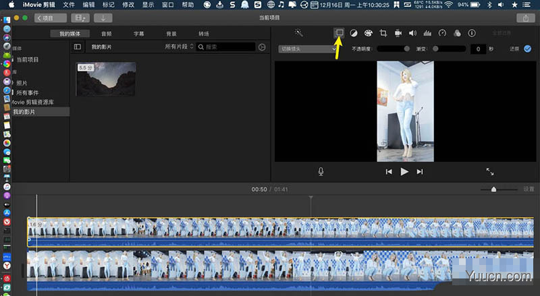The image size is (540, 296).
Task: Click the import media down-arrow button
Action: [x=103, y=18]
